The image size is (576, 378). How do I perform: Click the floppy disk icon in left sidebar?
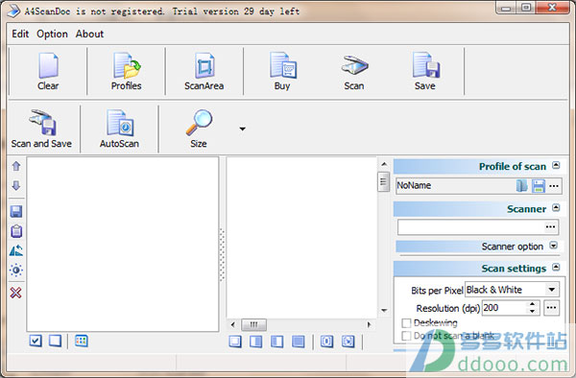(x=16, y=211)
